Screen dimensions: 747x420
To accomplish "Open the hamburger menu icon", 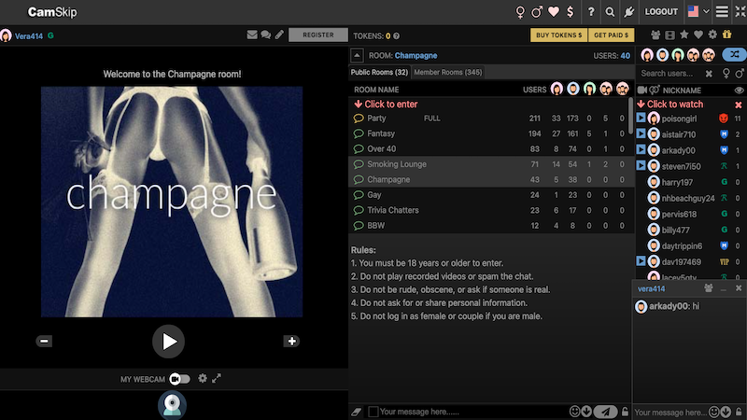I will 722,11.
